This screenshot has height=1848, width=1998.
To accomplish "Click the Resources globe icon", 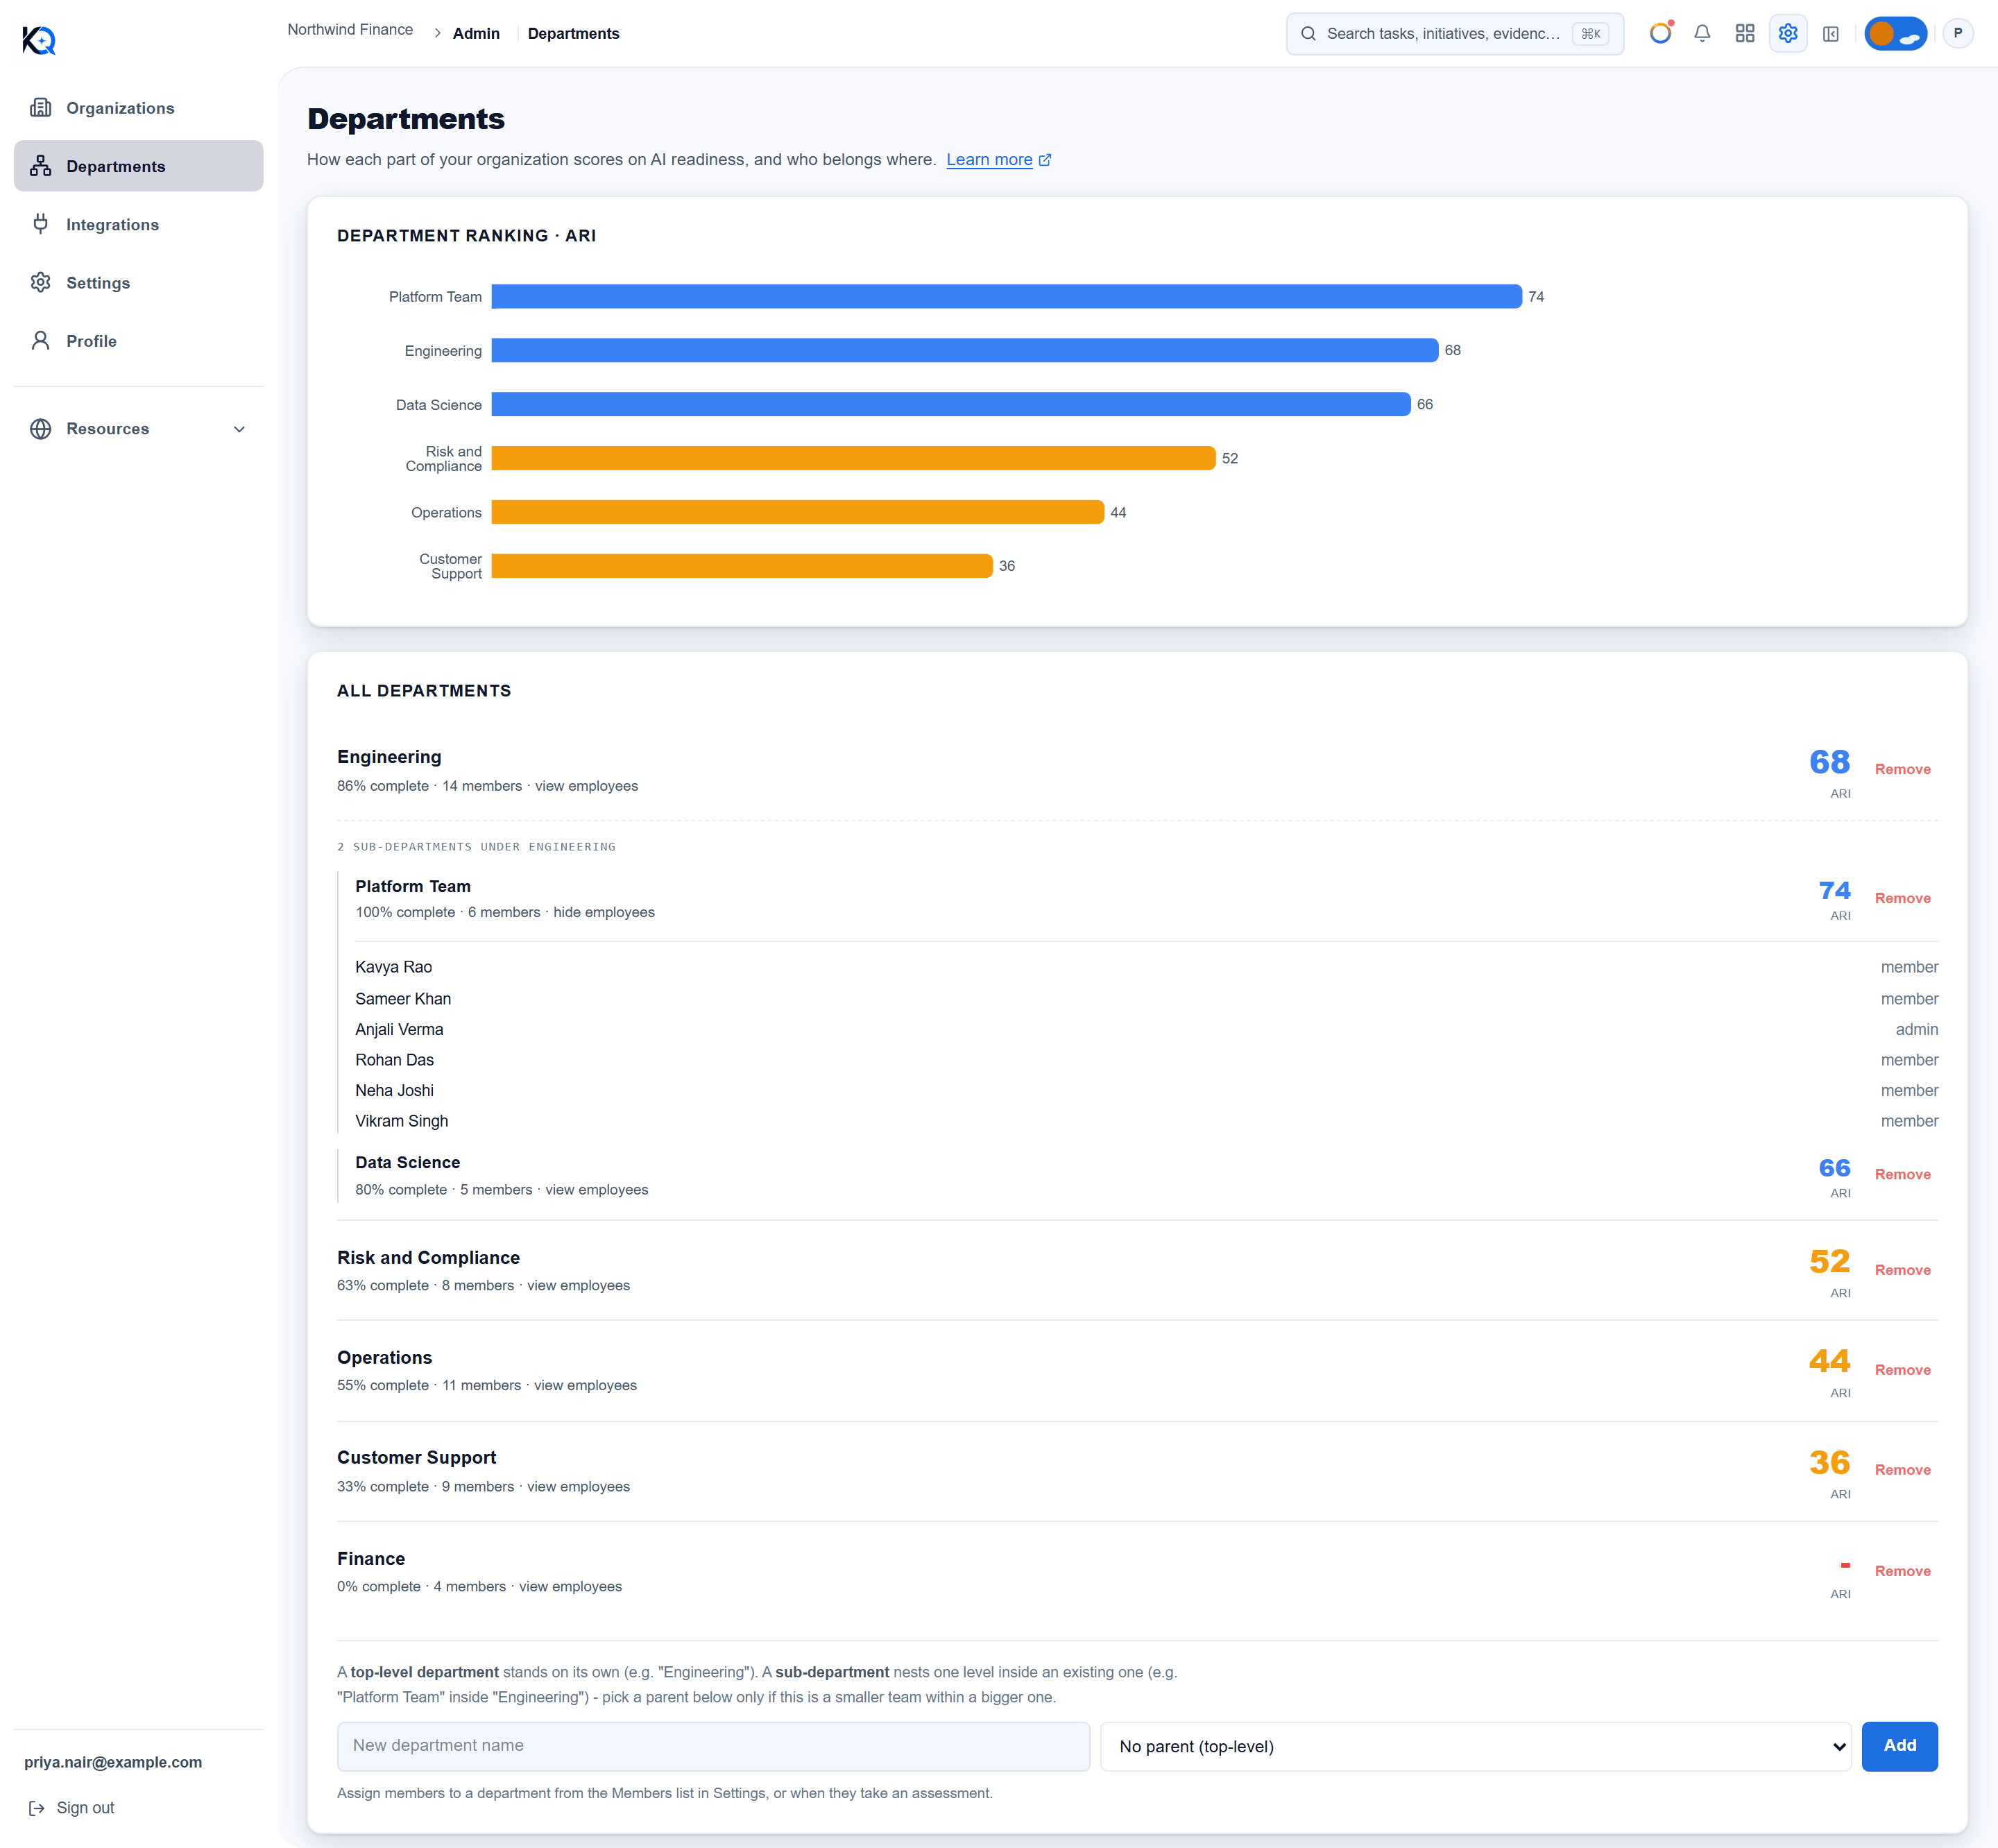I will tap(41, 428).
